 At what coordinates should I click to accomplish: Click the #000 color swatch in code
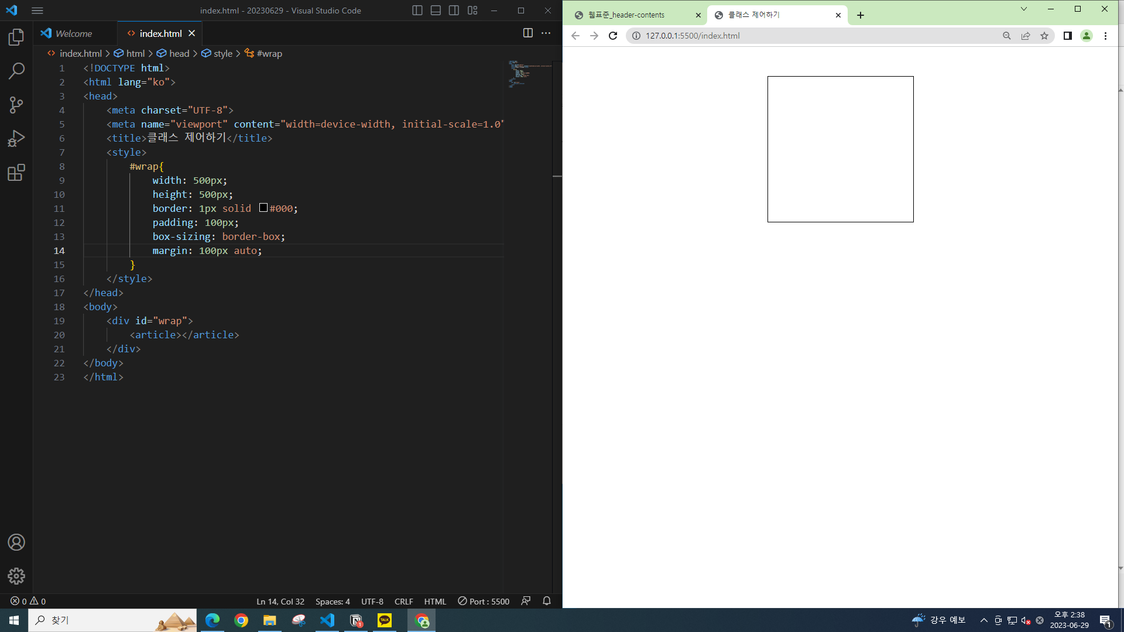(x=263, y=208)
